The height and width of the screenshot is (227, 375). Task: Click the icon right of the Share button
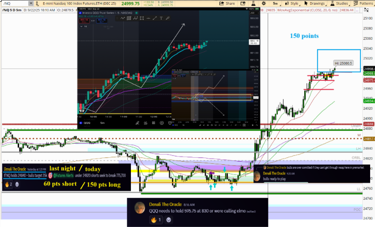click(243, 4)
